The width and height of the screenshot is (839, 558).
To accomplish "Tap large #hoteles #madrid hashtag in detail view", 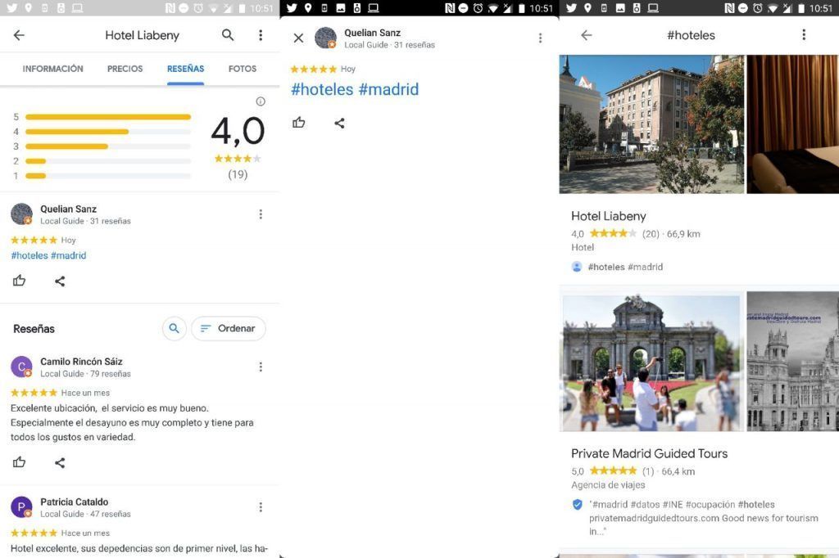I will tap(355, 89).
